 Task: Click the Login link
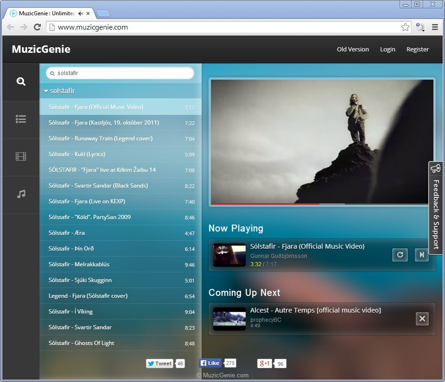388,50
